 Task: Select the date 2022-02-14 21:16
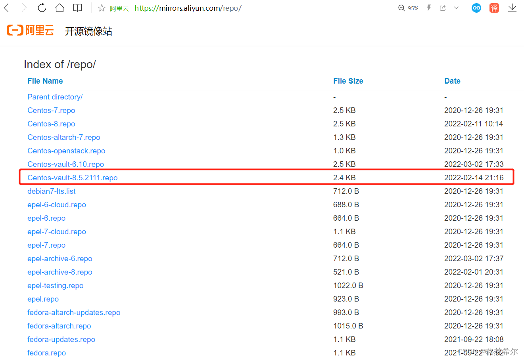point(474,178)
